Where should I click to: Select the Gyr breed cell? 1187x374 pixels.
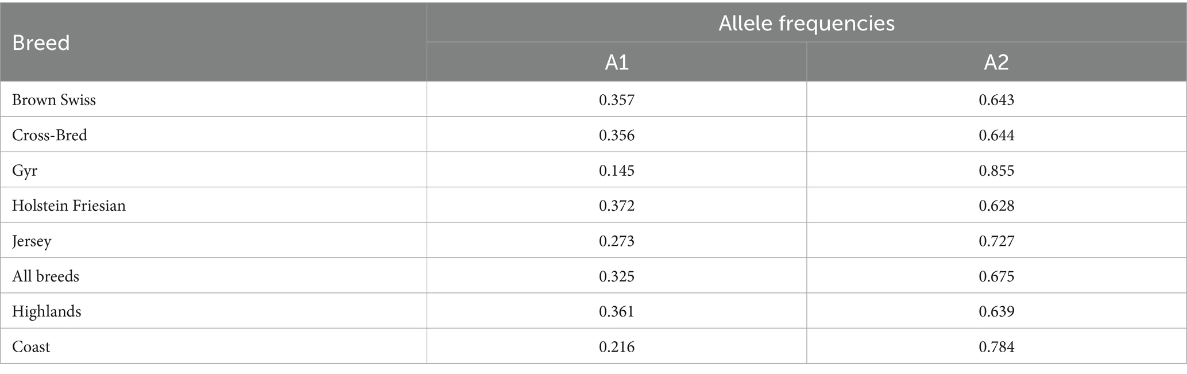tap(25, 171)
